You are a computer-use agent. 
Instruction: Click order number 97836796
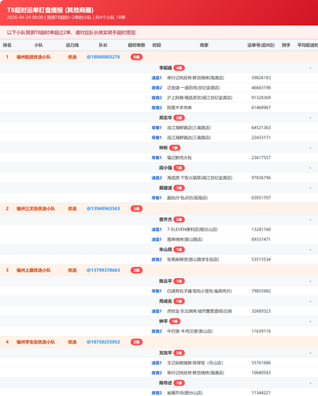click(x=261, y=177)
